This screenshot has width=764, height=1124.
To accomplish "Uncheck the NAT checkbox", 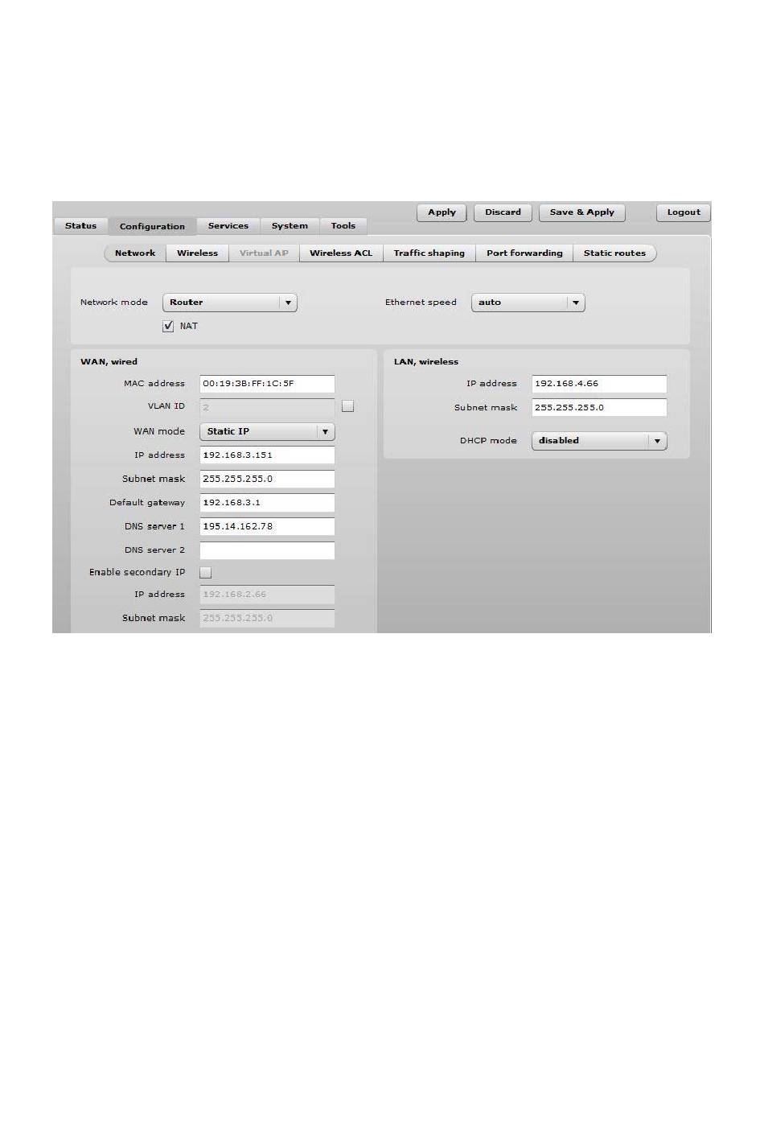I will click(x=168, y=326).
